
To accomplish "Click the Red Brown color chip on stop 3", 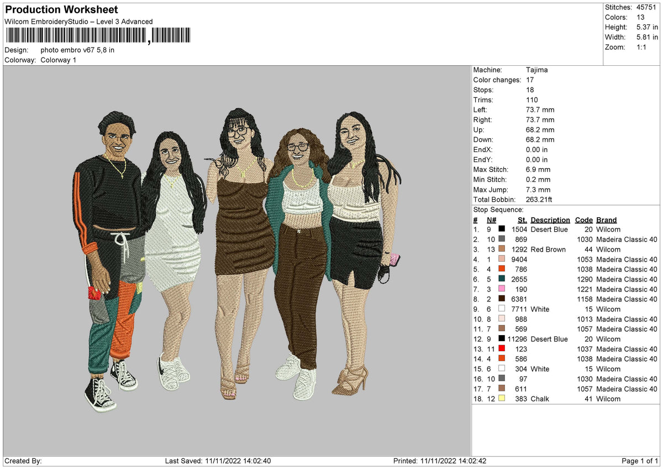I will (x=502, y=249).
